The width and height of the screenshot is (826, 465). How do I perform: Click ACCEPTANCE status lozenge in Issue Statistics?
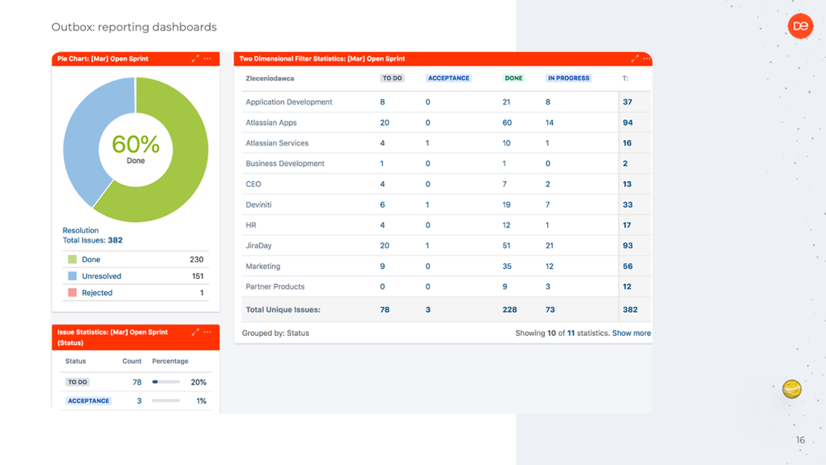point(88,400)
